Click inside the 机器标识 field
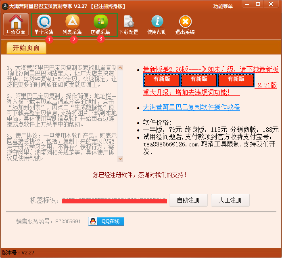This screenshot has width=282, height=258. 114,201
